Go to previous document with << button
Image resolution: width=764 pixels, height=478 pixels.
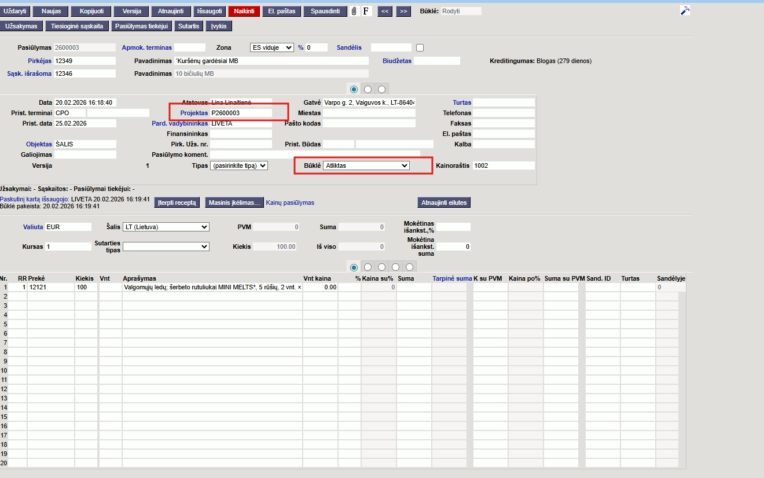pos(385,11)
